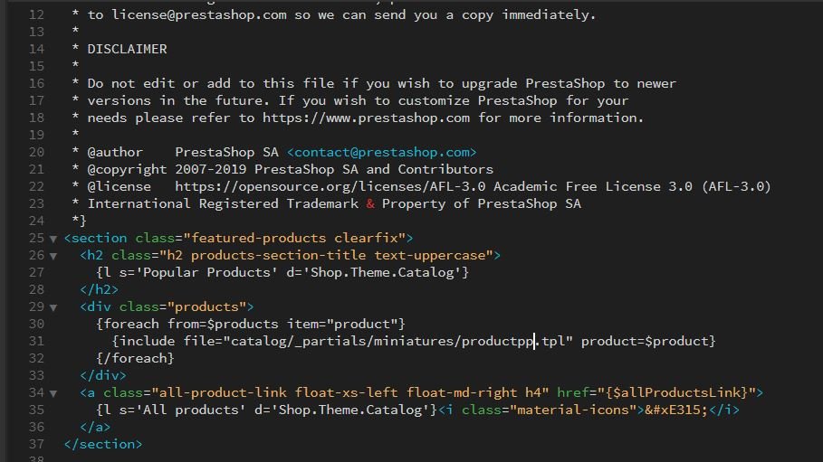Screen dimensions: 823x462
Task: Collapse the anchor tag fold arrow, line 34
Action: pos(53,393)
